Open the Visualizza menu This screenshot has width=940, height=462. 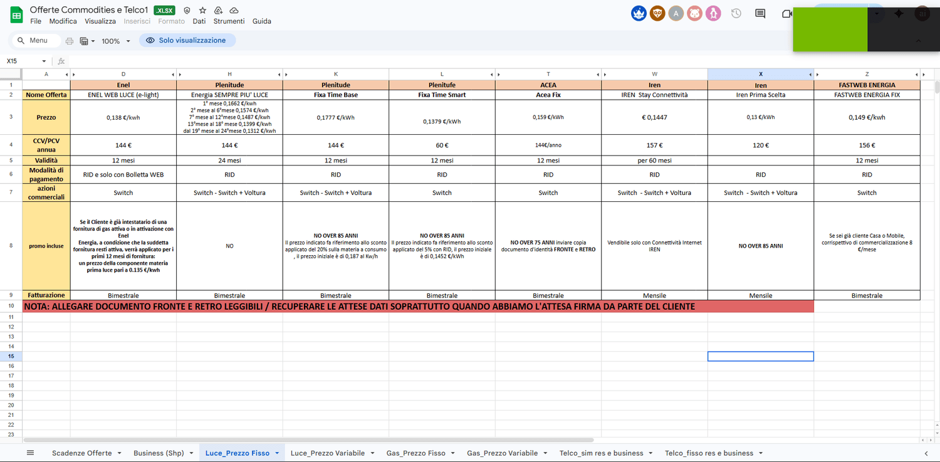pos(100,21)
